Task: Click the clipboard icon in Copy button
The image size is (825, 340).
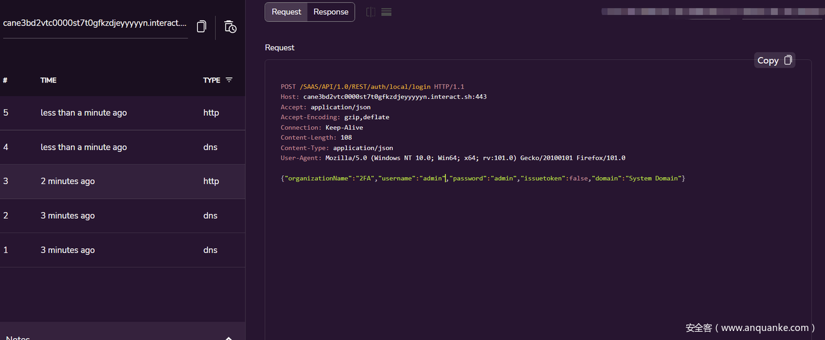Action: tap(788, 61)
